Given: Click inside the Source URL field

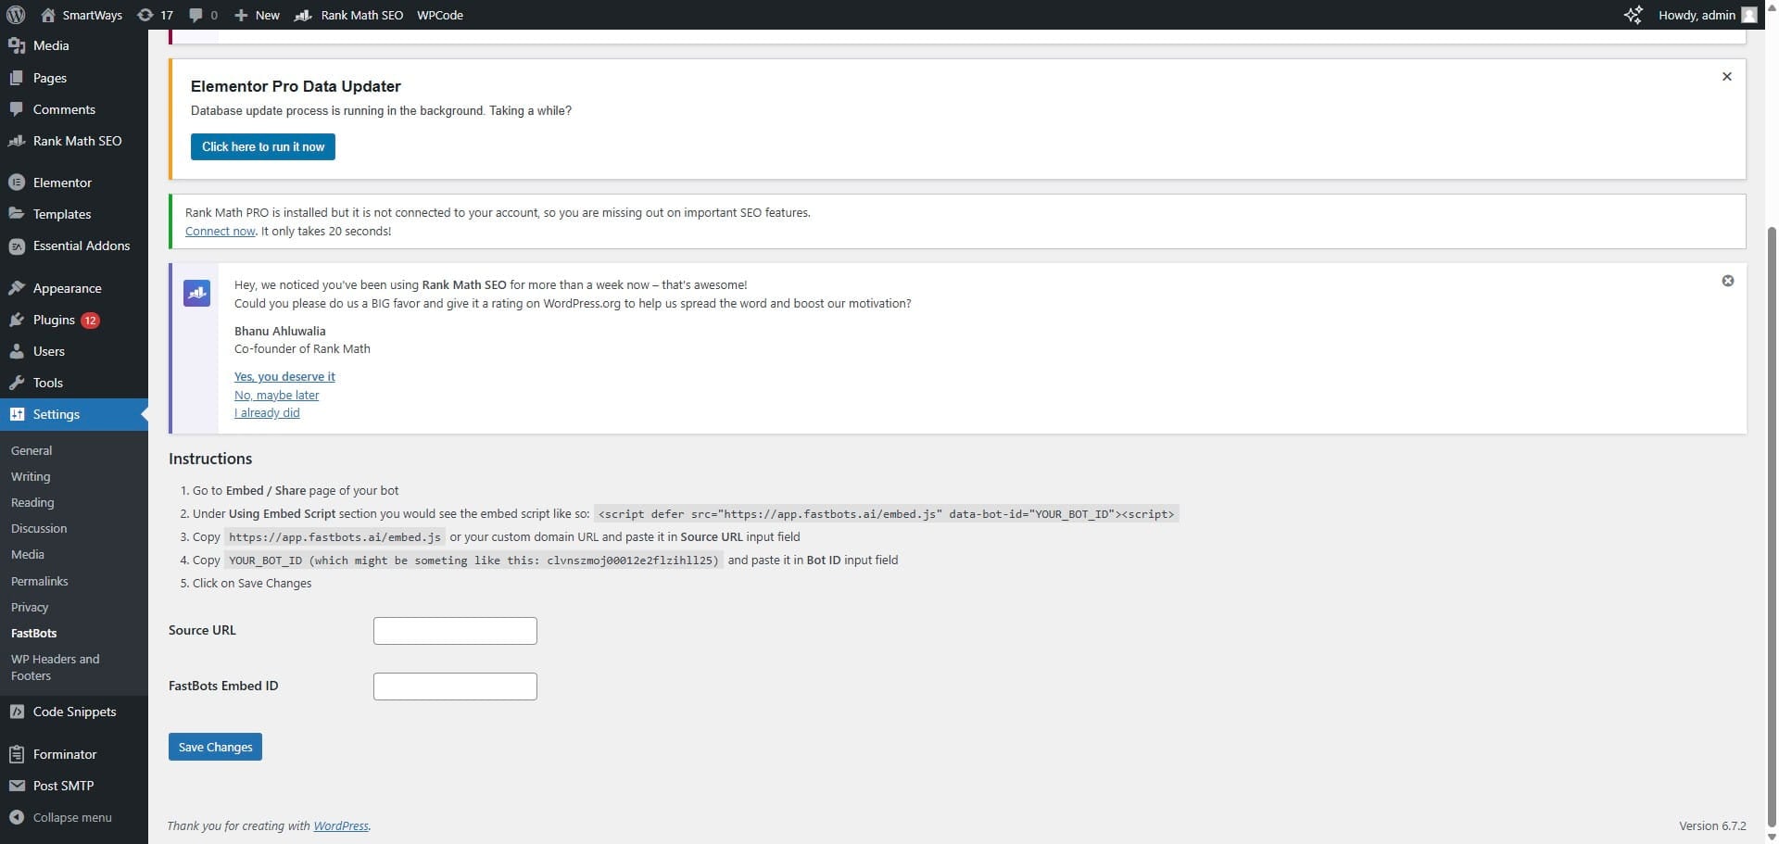Looking at the screenshot, I should (454, 630).
